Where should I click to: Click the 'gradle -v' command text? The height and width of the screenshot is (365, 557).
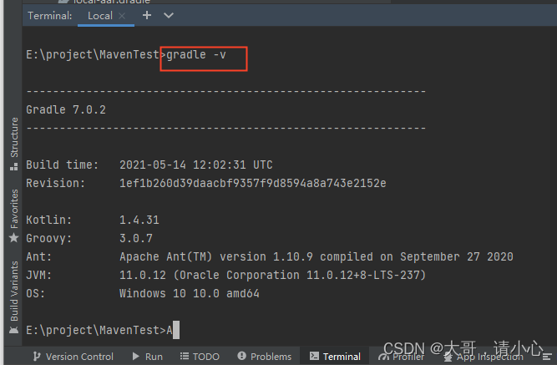196,55
